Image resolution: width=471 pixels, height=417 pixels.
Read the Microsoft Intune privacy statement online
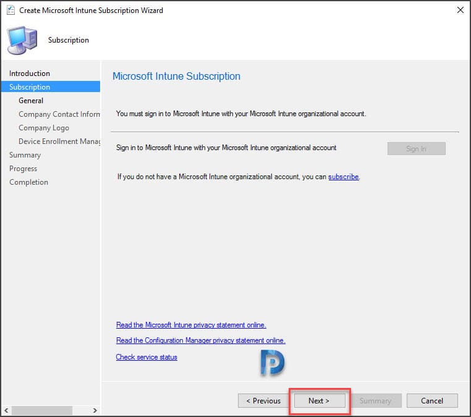tap(191, 325)
